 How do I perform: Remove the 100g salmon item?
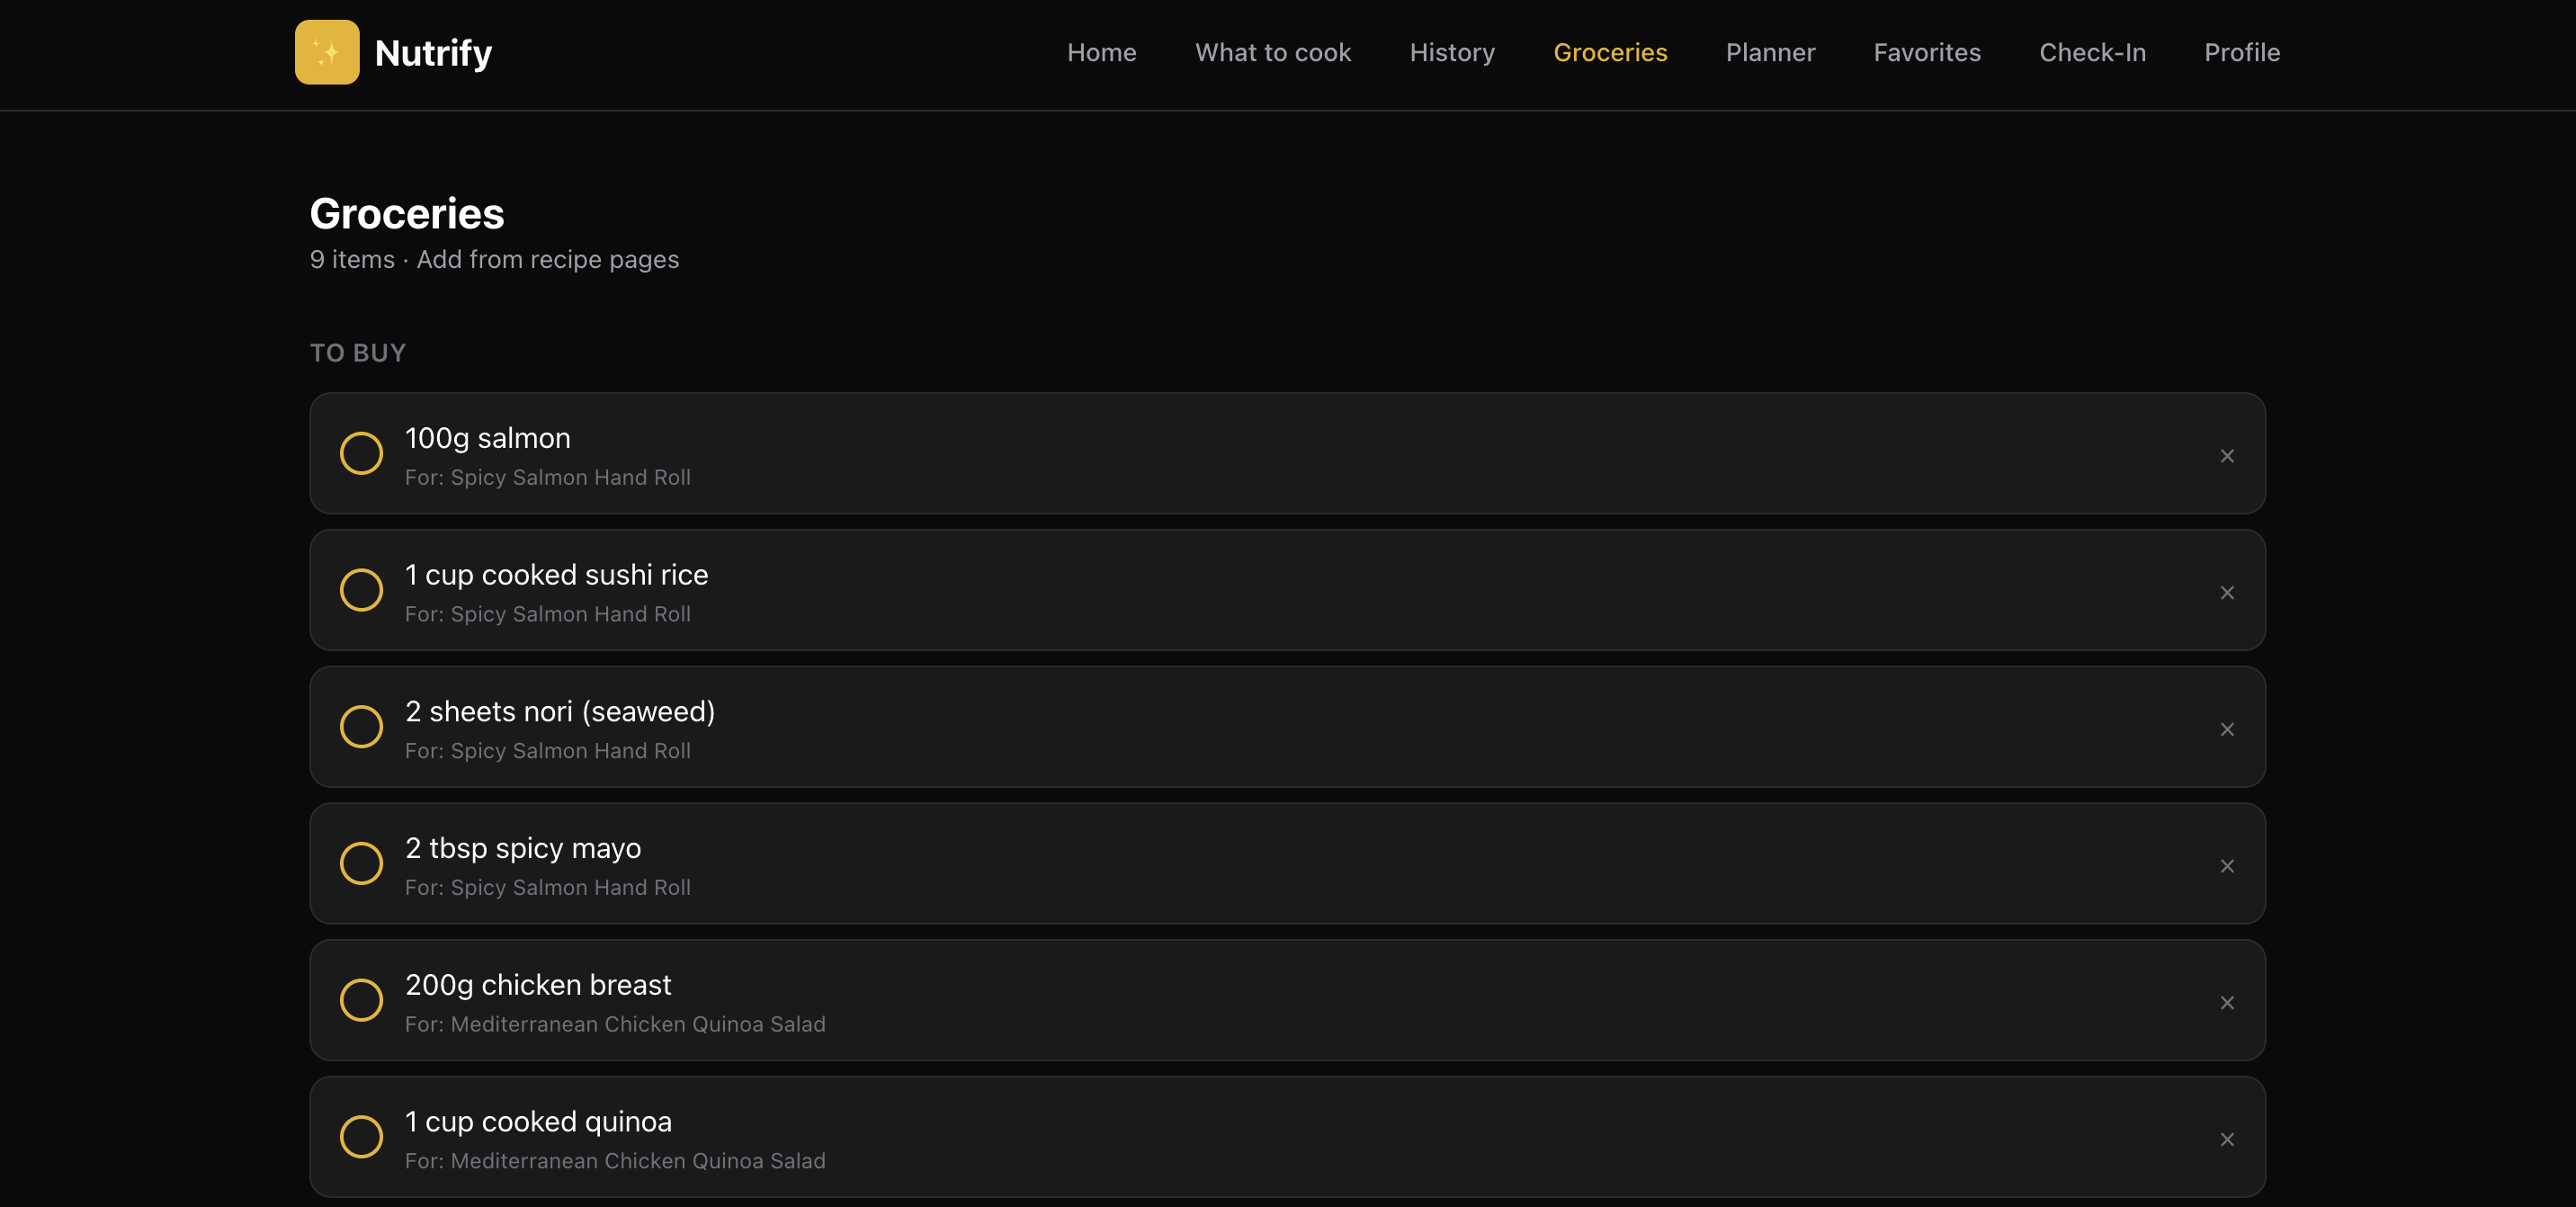[2226, 456]
